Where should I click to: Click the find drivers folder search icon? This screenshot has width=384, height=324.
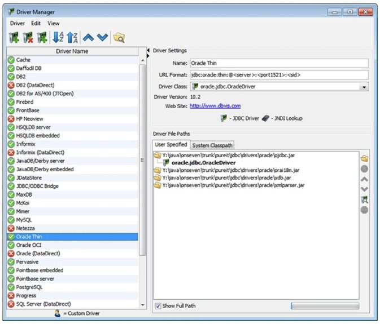pyautogui.click(x=119, y=38)
